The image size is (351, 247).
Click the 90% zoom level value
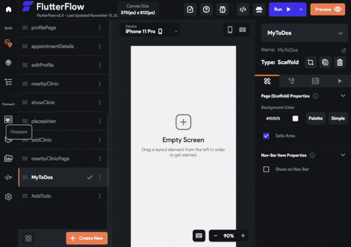click(x=229, y=236)
